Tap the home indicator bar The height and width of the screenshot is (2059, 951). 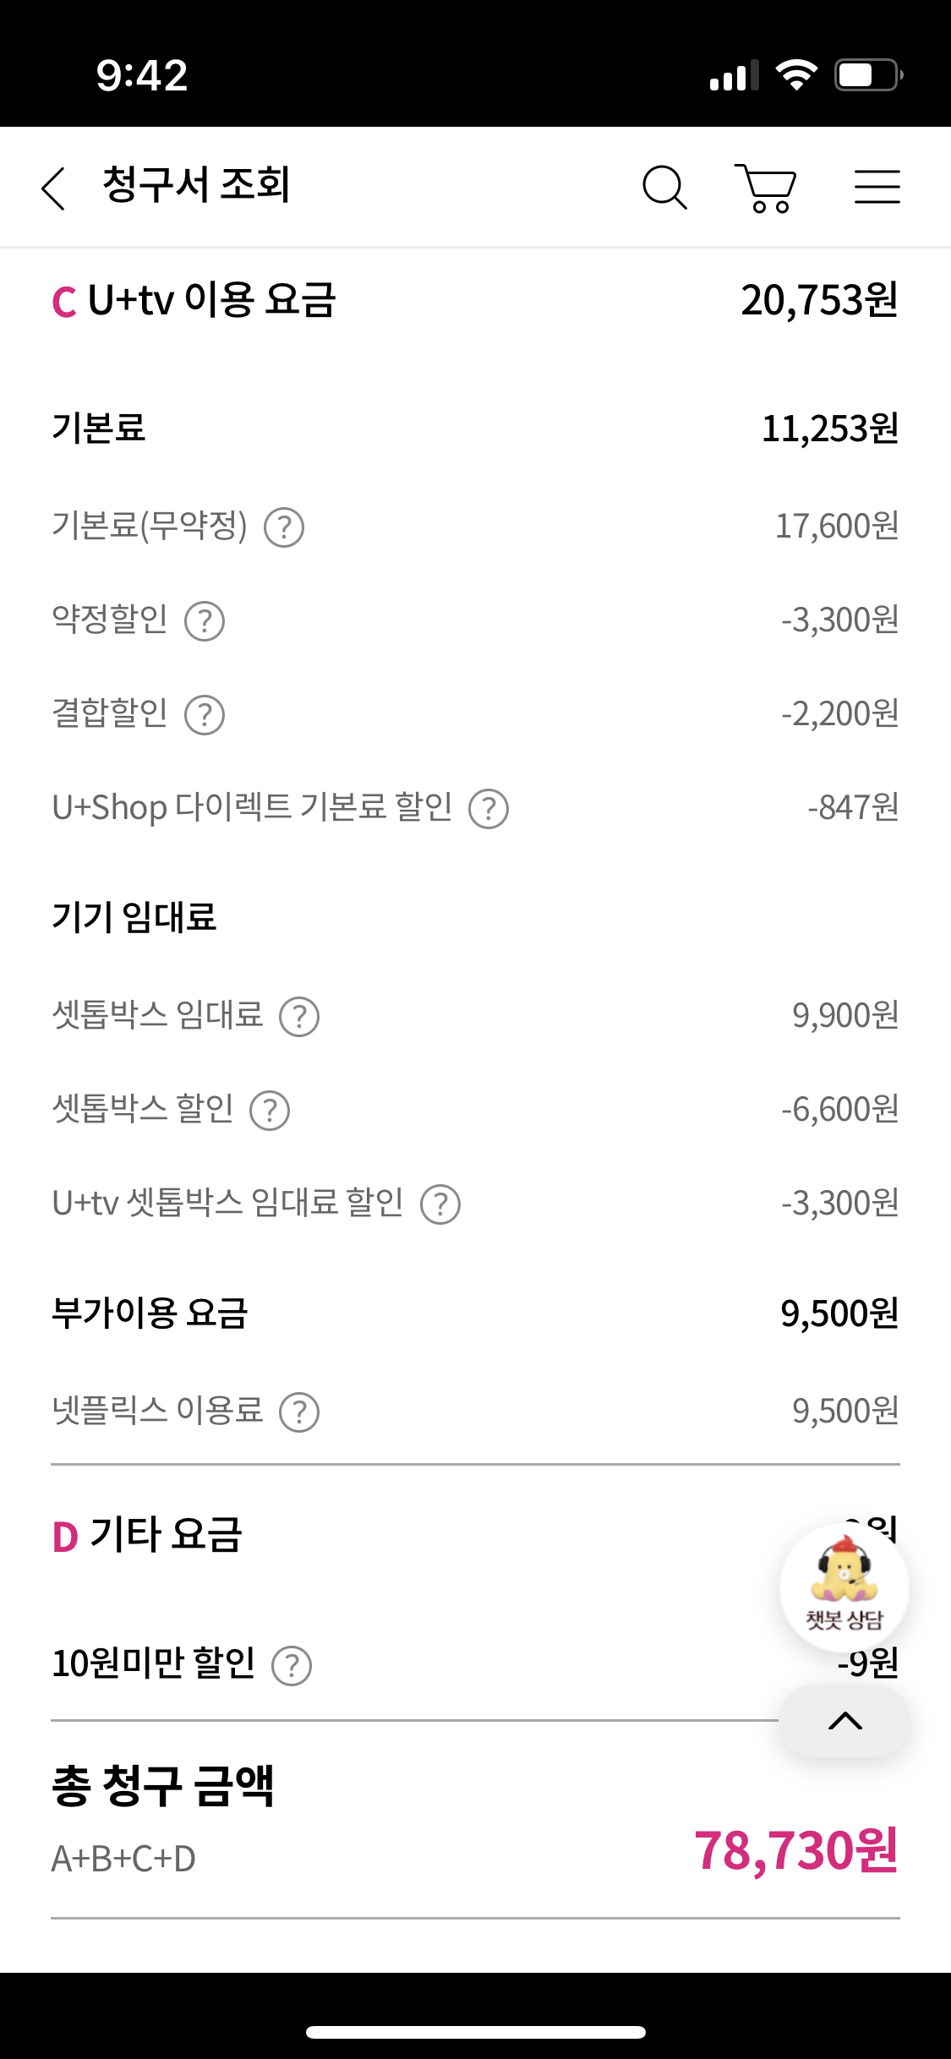476,2032
